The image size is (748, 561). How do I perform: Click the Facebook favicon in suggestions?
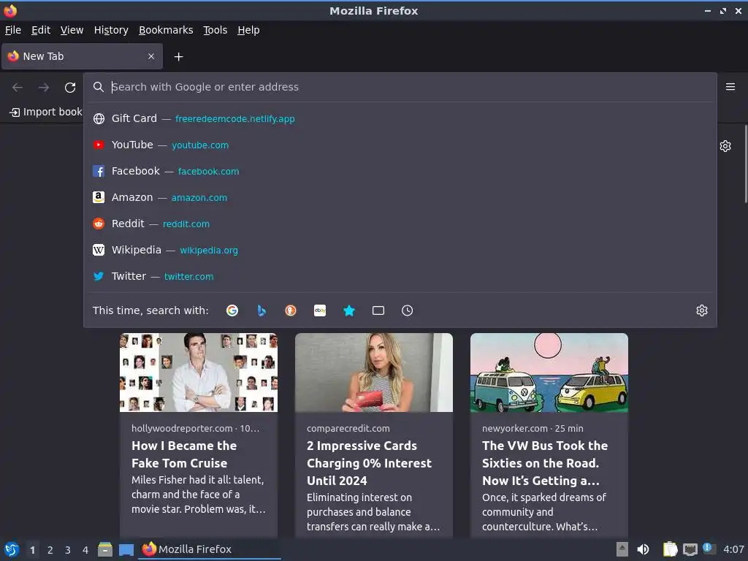(x=99, y=171)
